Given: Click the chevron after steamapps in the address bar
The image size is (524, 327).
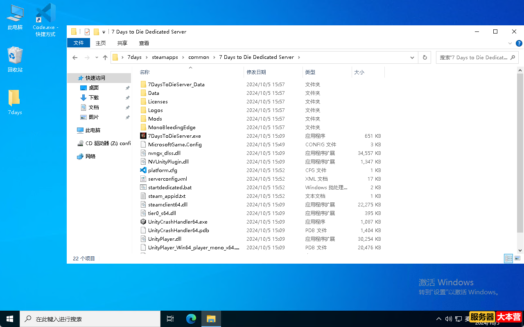Looking at the screenshot, I should pyautogui.click(x=183, y=58).
